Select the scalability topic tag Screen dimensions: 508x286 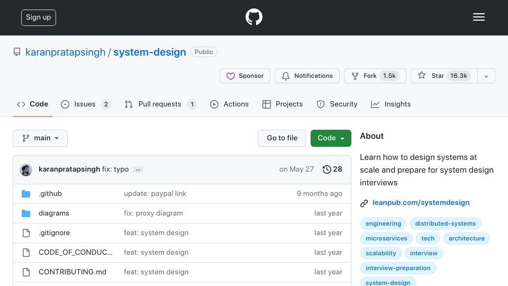click(x=380, y=253)
